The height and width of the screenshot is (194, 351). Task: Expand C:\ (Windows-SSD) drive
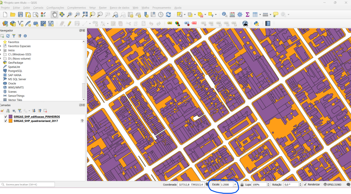point(1,54)
